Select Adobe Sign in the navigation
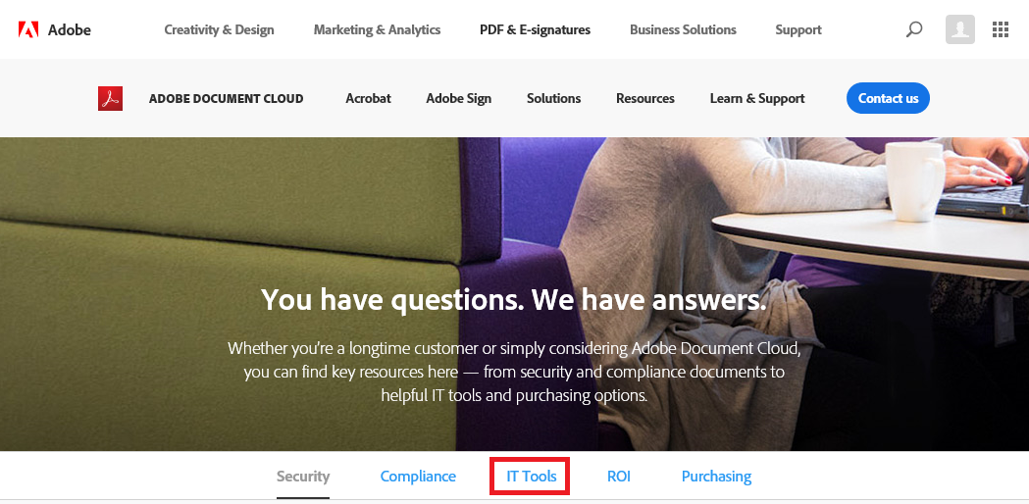Viewport: 1029px width, 504px height. click(458, 98)
